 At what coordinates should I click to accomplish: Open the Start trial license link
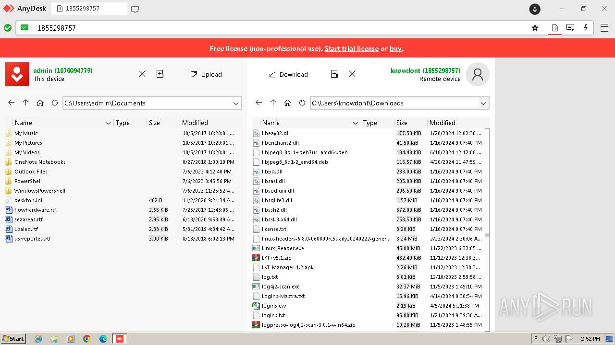pyautogui.click(x=352, y=48)
